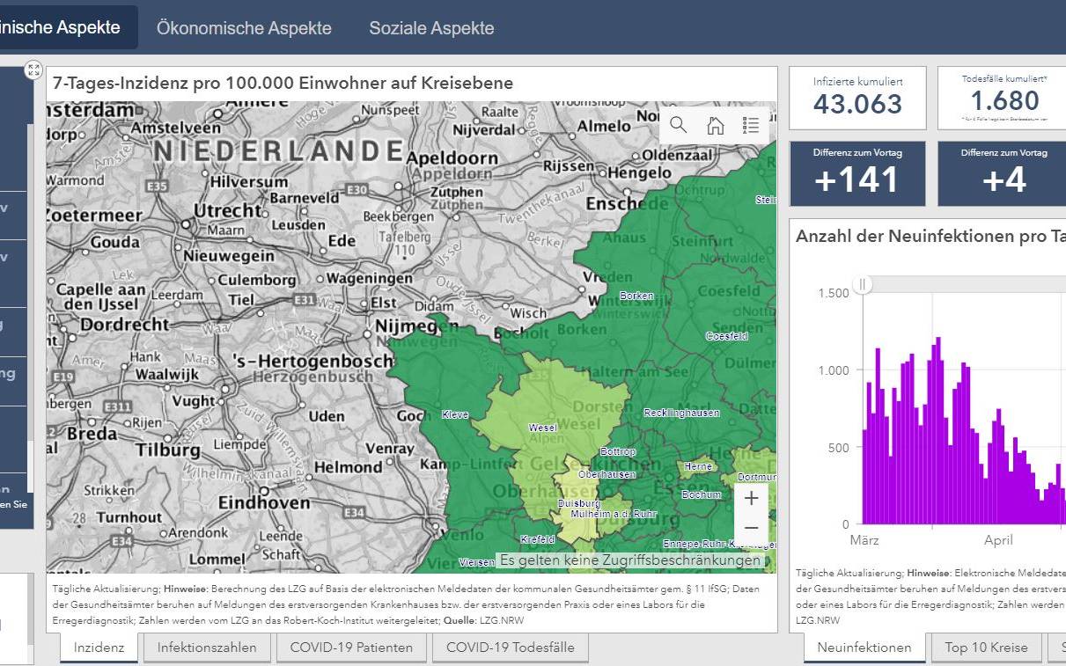The width and height of the screenshot is (1066, 666).
Task: Switch to the Infektionszahlen tab
Action: (x=207, y=648)
